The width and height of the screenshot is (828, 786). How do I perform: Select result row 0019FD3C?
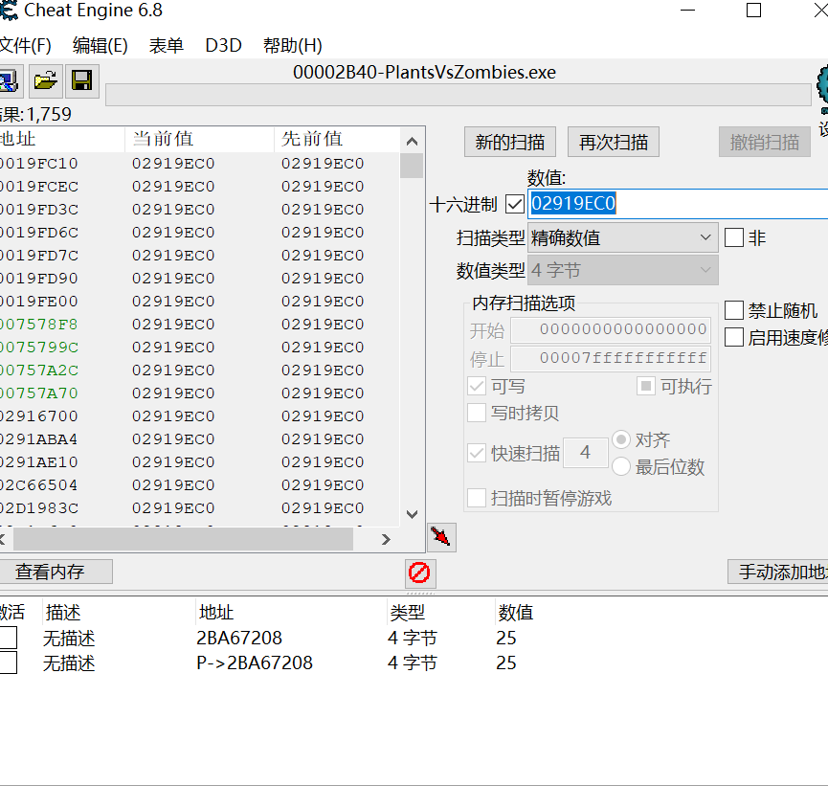pos(200,210)
